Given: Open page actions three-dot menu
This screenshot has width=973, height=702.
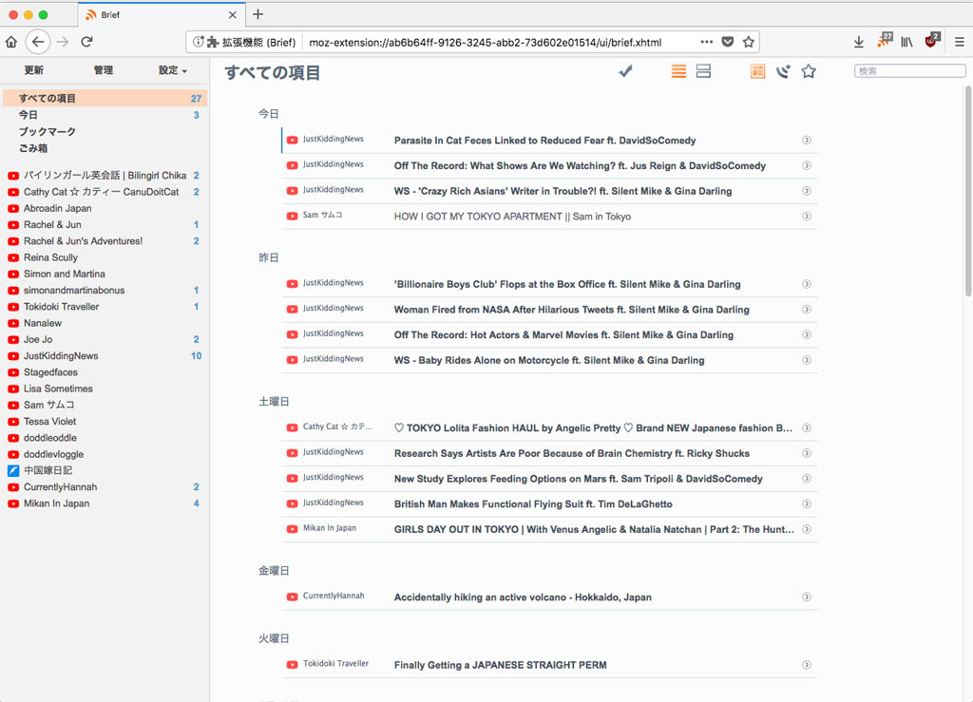Looking at the screenshot, I should pyautogui.click(x=707, y=42).
